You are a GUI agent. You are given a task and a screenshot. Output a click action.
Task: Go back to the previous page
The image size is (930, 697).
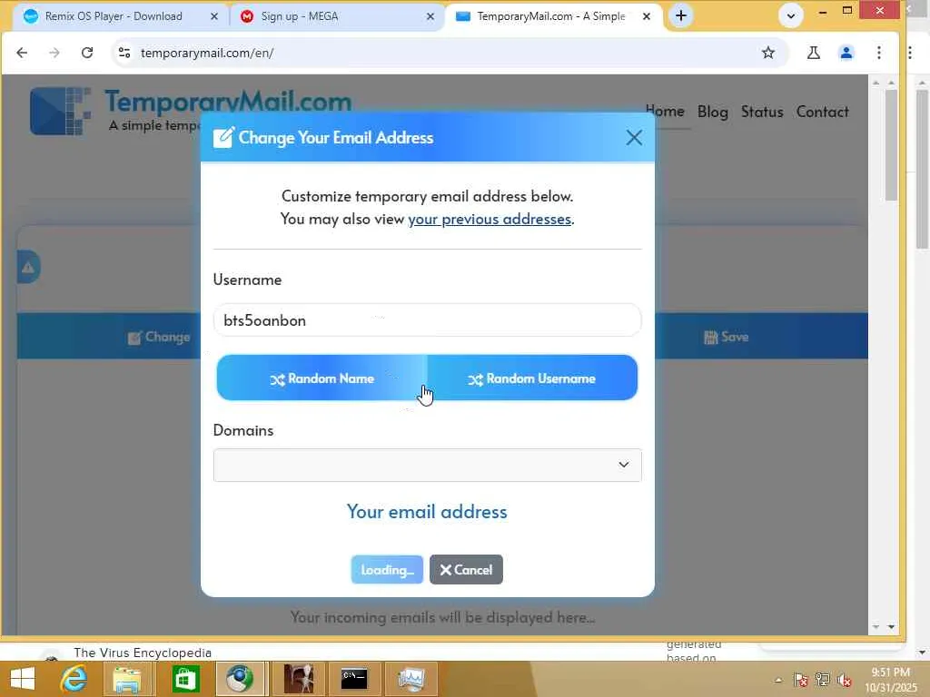click(22, 53)
